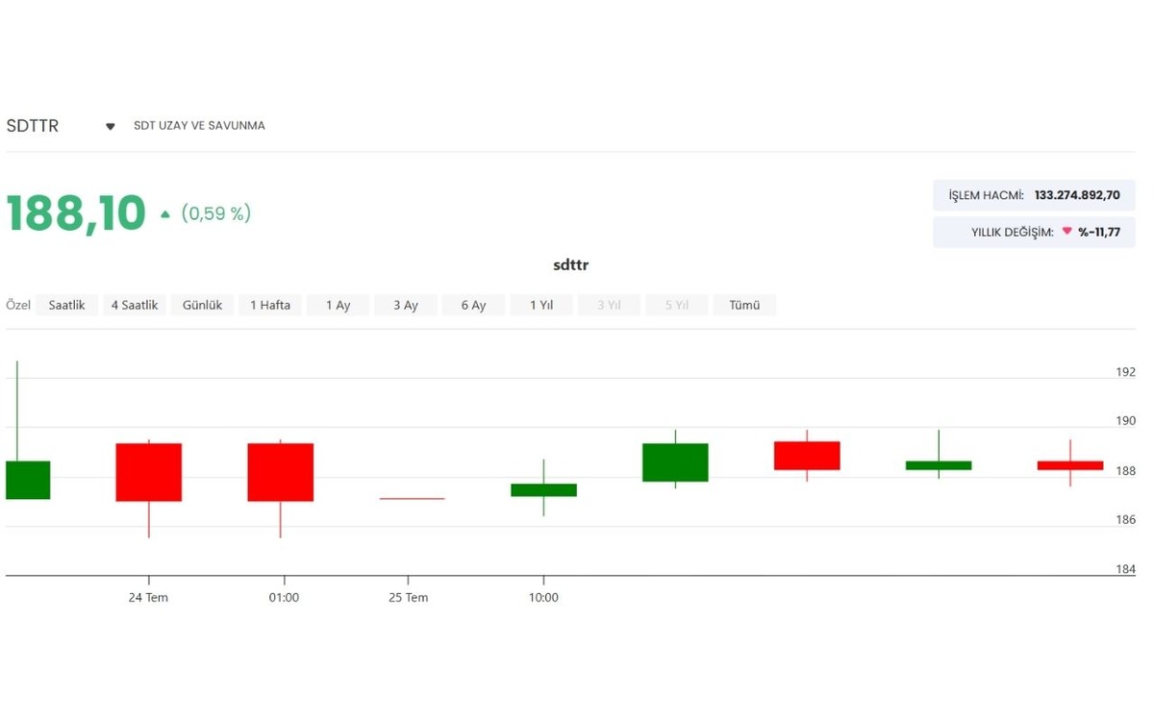Click the SDTTR ticker symbol text

coord(33,126)
